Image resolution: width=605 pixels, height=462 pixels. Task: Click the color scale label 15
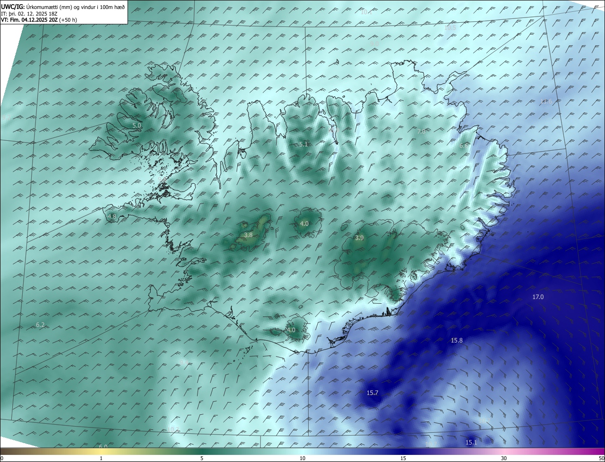click(x=403, y=458)
